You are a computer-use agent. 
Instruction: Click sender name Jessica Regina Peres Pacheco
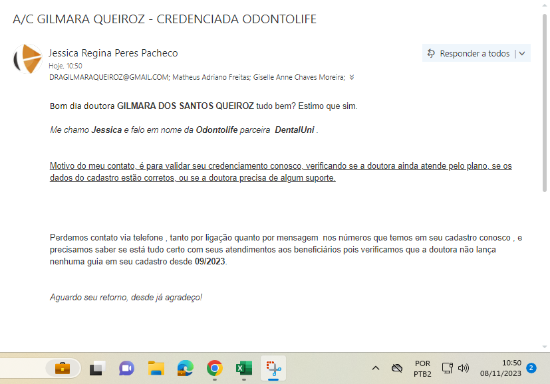[113, 53]
